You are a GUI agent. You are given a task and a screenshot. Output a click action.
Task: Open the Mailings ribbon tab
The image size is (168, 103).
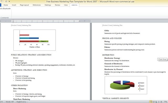(48, 5)
